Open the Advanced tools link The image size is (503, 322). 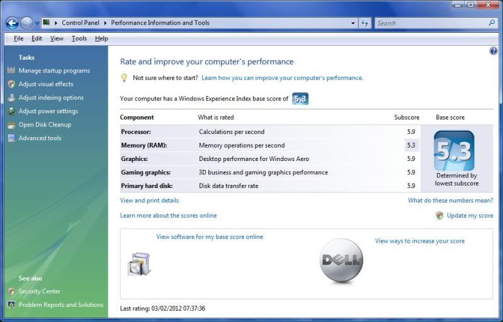(x=40, y=138)
